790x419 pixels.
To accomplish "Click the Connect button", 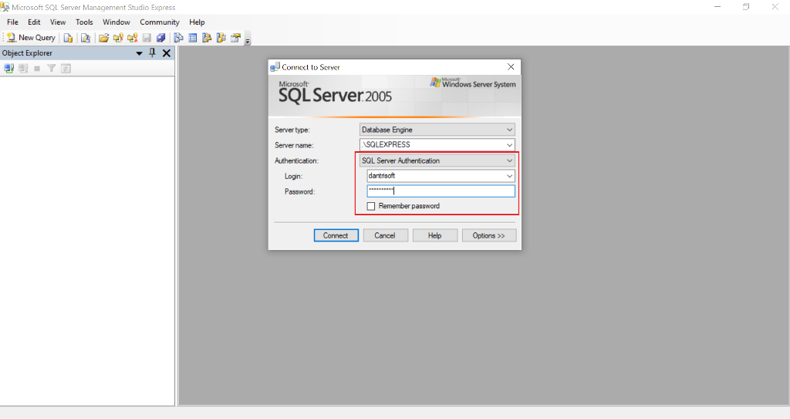I will coord(336,235).
